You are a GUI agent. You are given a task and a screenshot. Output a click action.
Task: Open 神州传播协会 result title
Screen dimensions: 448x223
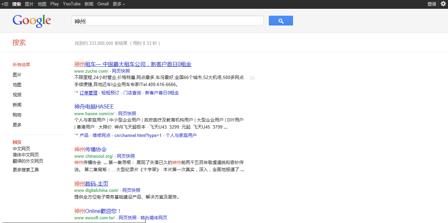click(90, 149)
